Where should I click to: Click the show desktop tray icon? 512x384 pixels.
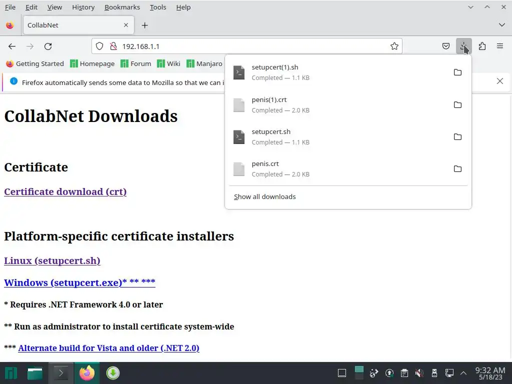(x=342, y=373)
